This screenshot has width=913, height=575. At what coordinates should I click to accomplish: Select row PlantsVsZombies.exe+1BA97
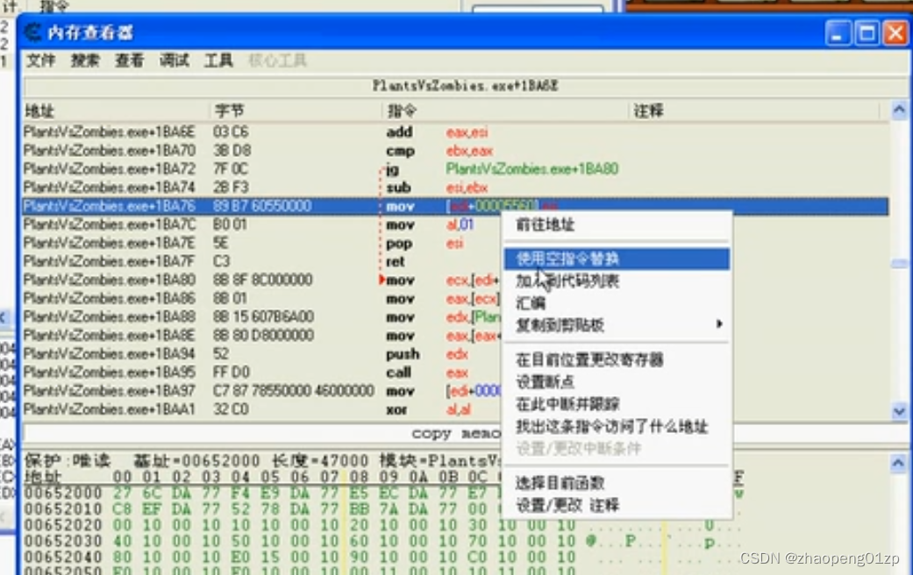click(x=262, y=391)
